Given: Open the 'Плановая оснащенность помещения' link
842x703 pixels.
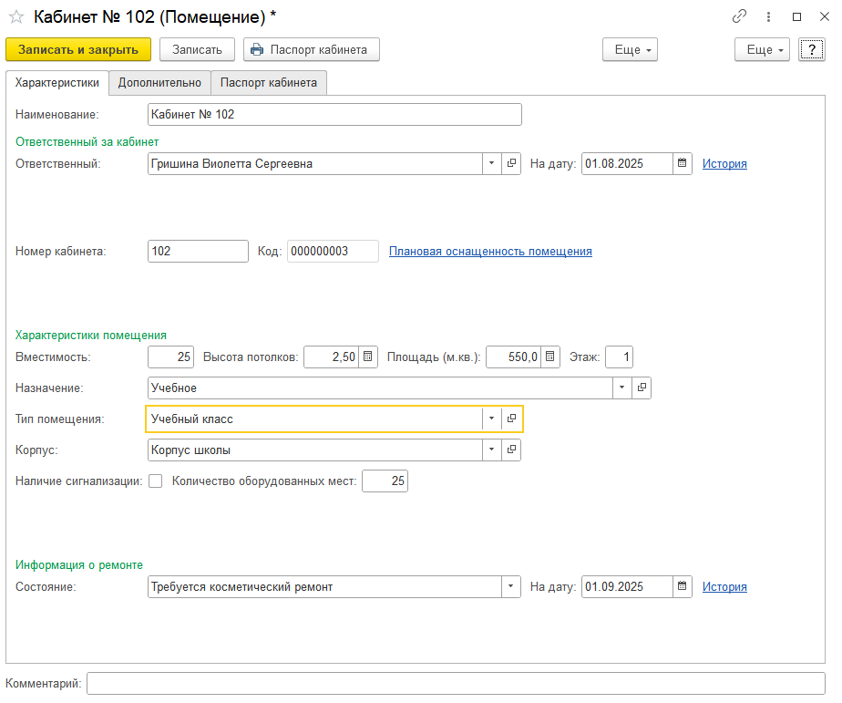Looking at the screenshot, I should (x=490, y=252).
